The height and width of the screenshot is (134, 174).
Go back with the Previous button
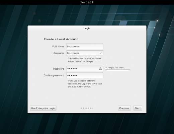(124, 108)
